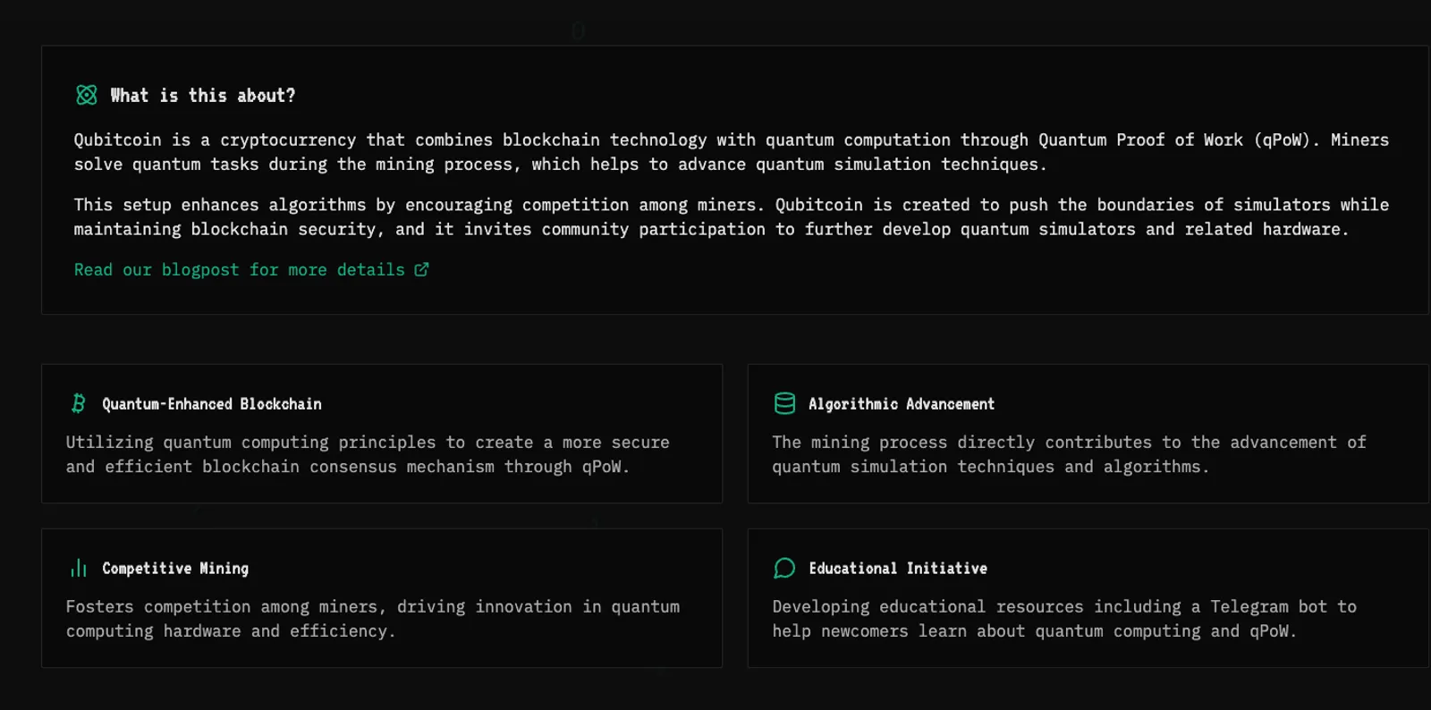Image resolution: width=1431 pixels, height=710 pixels.
Task: Click the external link icon after blogpost link
Action: click(421, 269)
